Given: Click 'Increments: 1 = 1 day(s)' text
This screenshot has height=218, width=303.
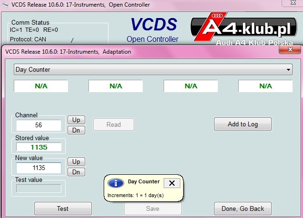Looking at the screenshot, I should click(x=136, y=195).
